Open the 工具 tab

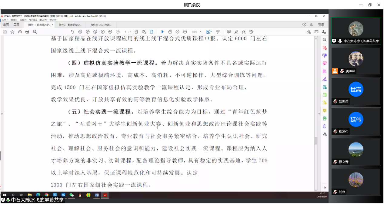click(16, 25)
